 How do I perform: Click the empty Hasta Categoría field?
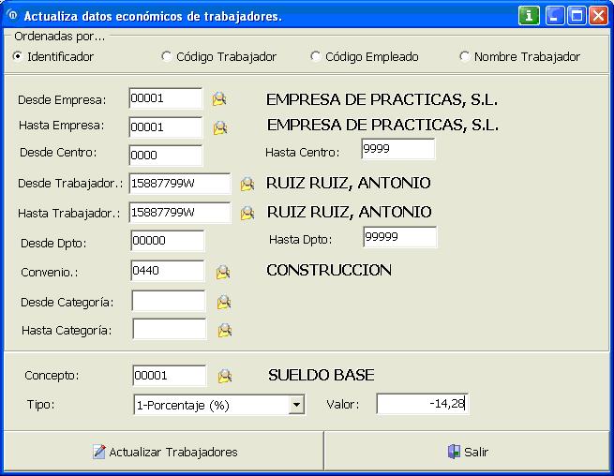click(x=170, y=329)
